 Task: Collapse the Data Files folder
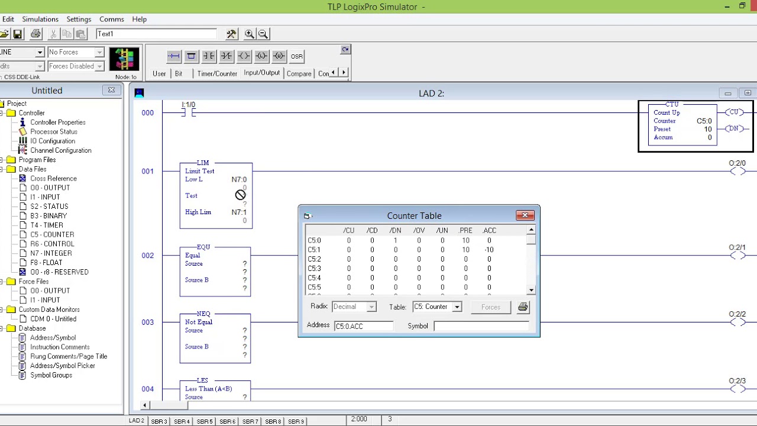(2, 169)
